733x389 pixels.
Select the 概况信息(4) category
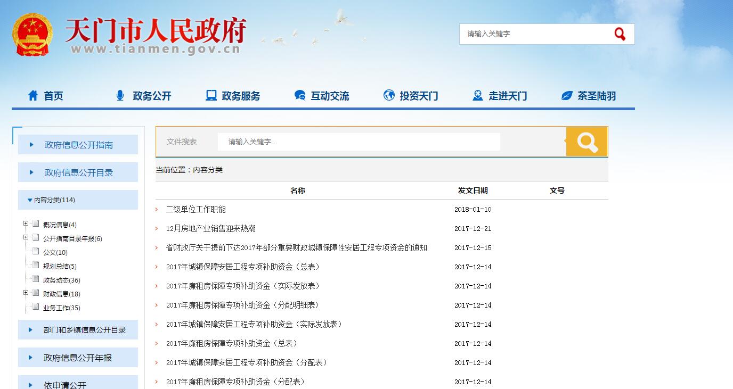(60, 225)
